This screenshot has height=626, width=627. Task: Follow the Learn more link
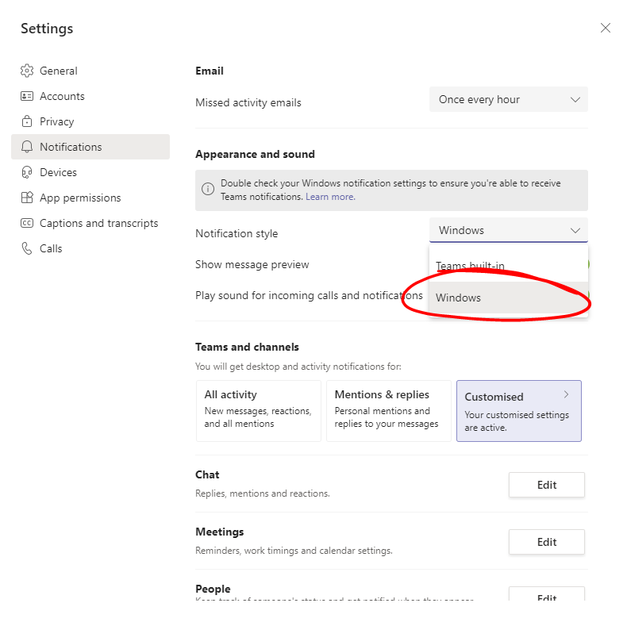330,197
